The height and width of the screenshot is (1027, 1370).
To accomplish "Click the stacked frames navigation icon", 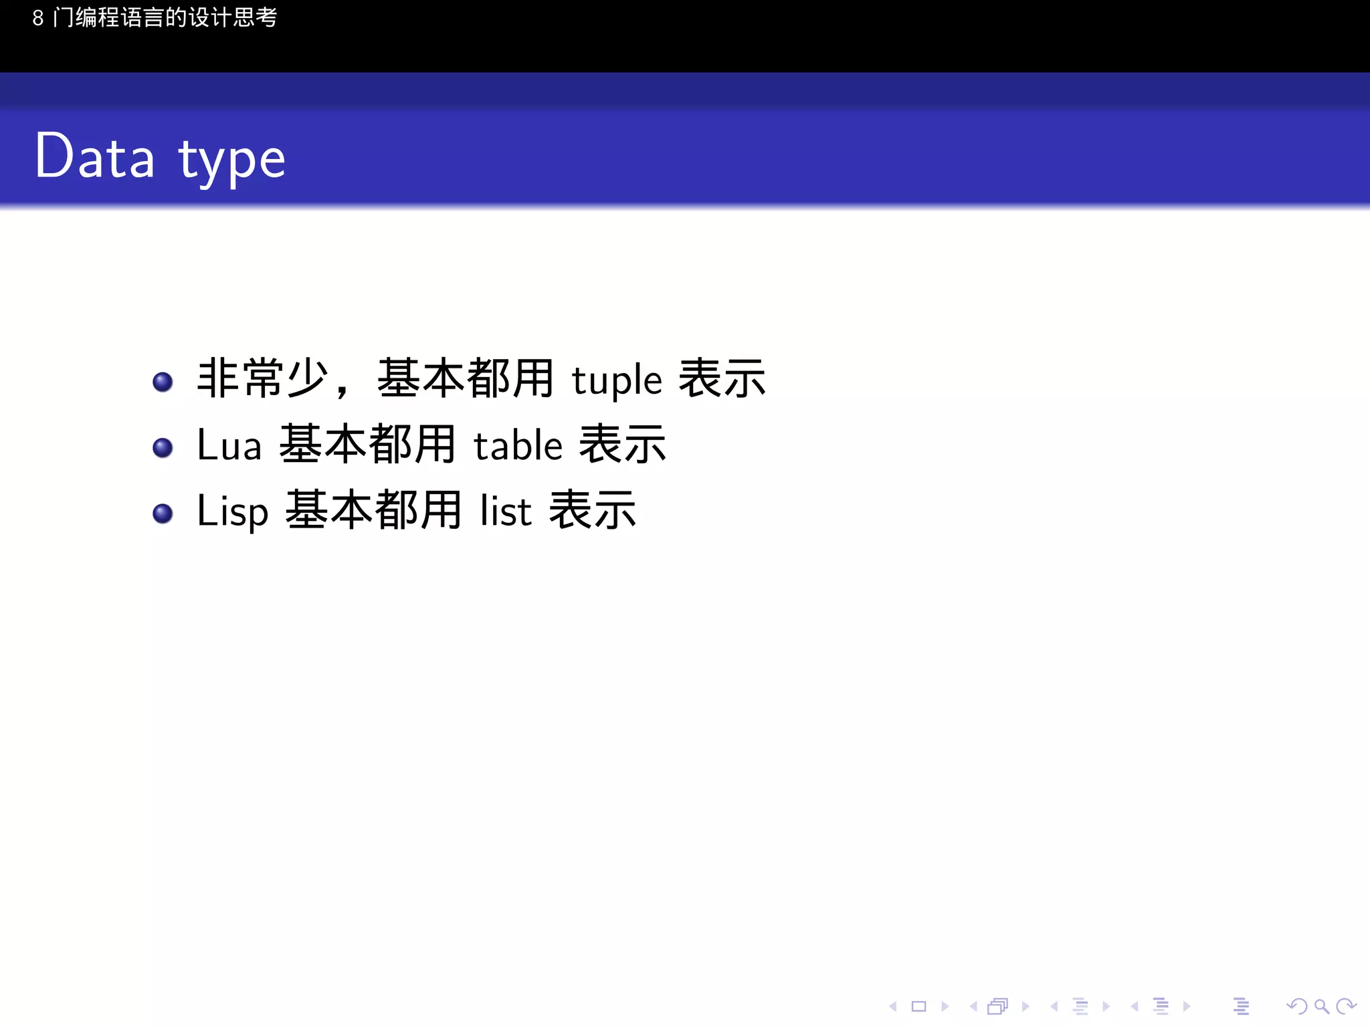I will pyautogui.click(x=998, y=1006).
